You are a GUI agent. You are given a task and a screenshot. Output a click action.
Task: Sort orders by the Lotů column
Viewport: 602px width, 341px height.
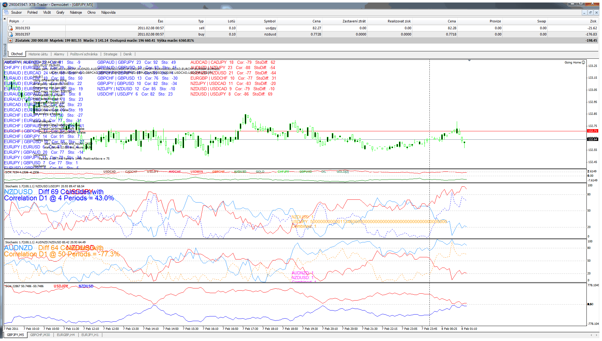pos(231,21)
